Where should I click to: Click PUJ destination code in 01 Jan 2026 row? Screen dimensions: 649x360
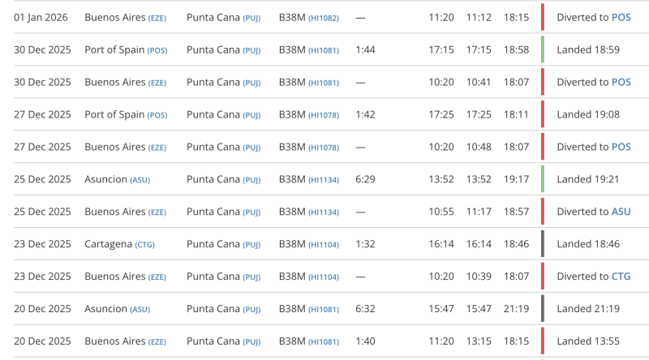(251, 17)
